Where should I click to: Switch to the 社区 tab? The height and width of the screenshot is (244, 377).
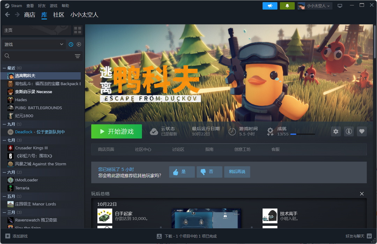(59, 15)
